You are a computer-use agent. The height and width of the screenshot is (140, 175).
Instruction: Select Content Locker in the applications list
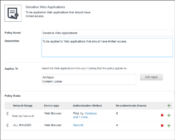(52, 82)
